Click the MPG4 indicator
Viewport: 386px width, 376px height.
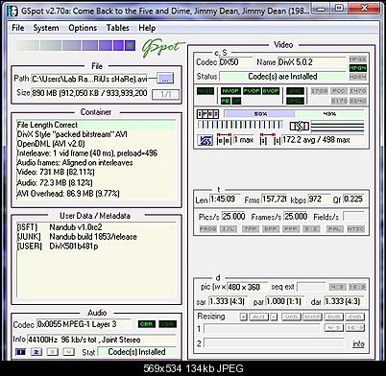(358, 68)
